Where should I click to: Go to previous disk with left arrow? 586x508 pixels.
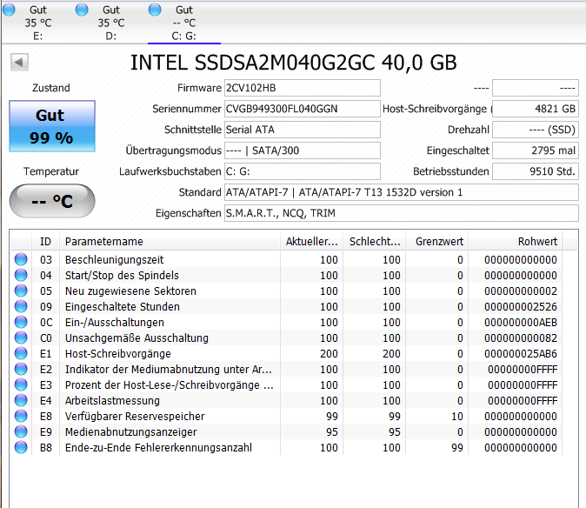point(19,62)
